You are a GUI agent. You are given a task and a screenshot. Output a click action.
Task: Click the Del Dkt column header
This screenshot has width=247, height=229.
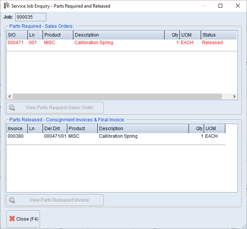click(x=55, y=129)
